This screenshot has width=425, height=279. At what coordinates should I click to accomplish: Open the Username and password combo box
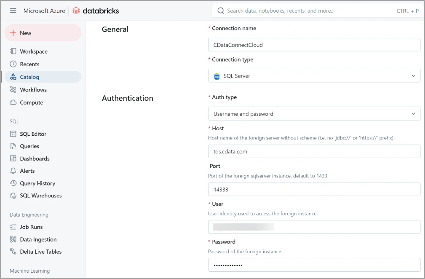314,114
